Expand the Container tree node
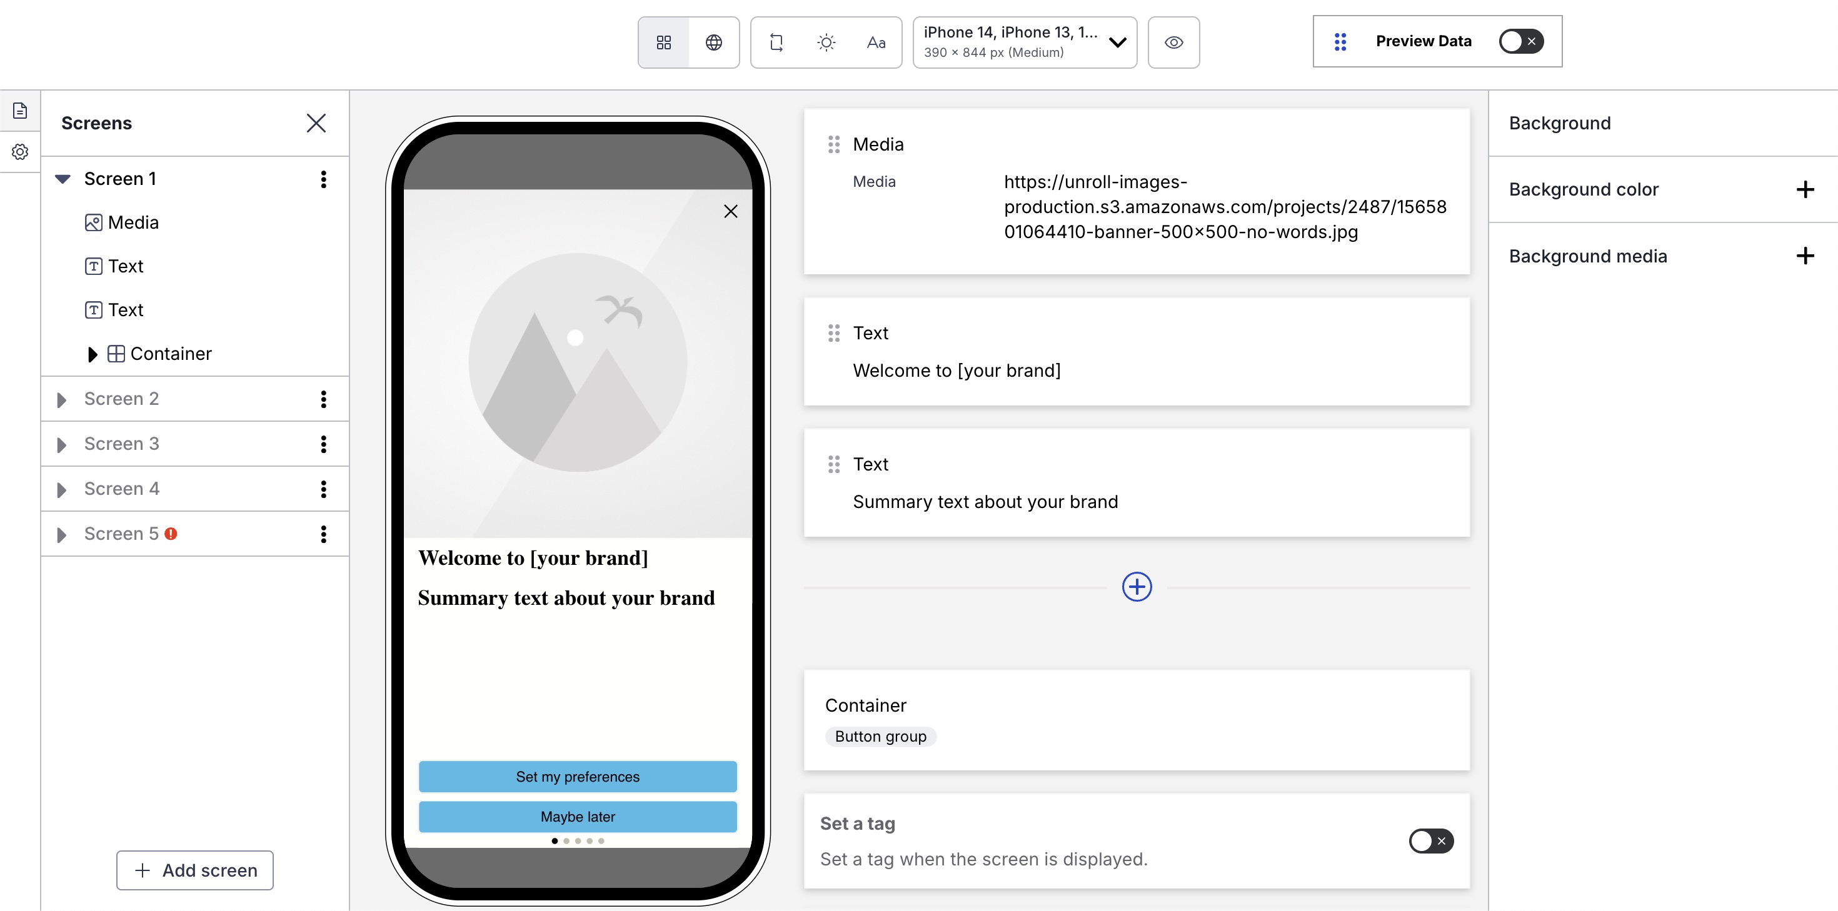This screenshot has width=1838, height=911. coord(92,354)
